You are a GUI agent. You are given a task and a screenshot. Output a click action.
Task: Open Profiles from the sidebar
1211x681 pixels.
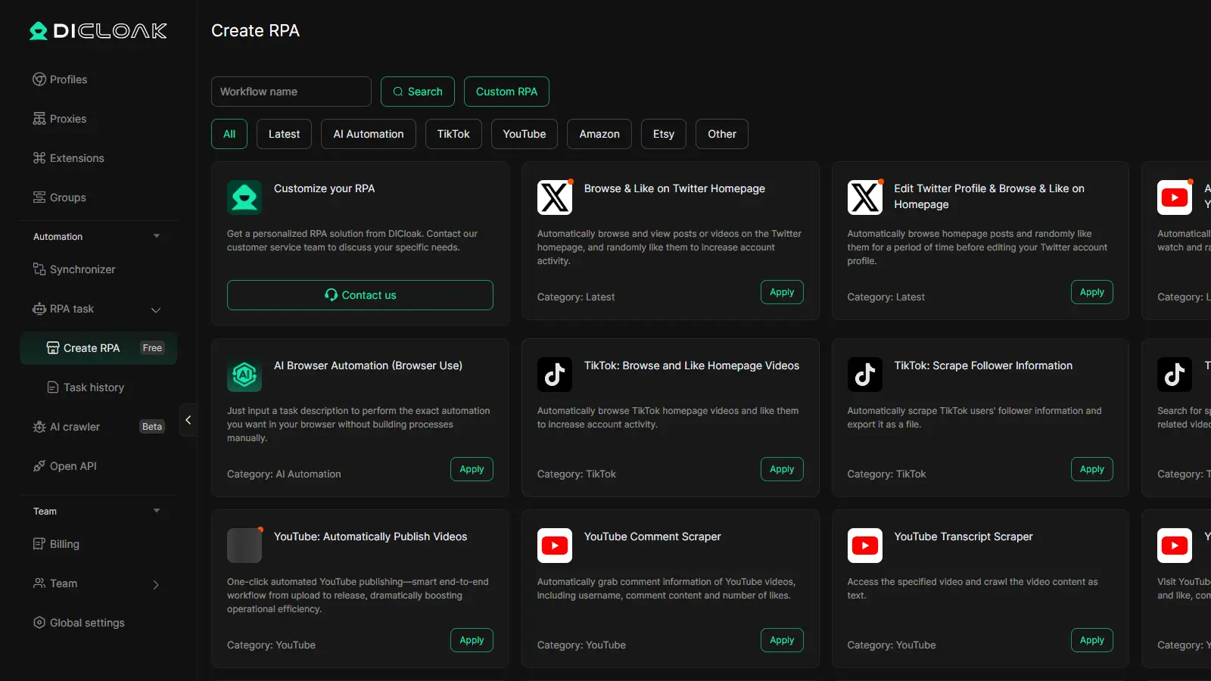[x=68, y=79]
